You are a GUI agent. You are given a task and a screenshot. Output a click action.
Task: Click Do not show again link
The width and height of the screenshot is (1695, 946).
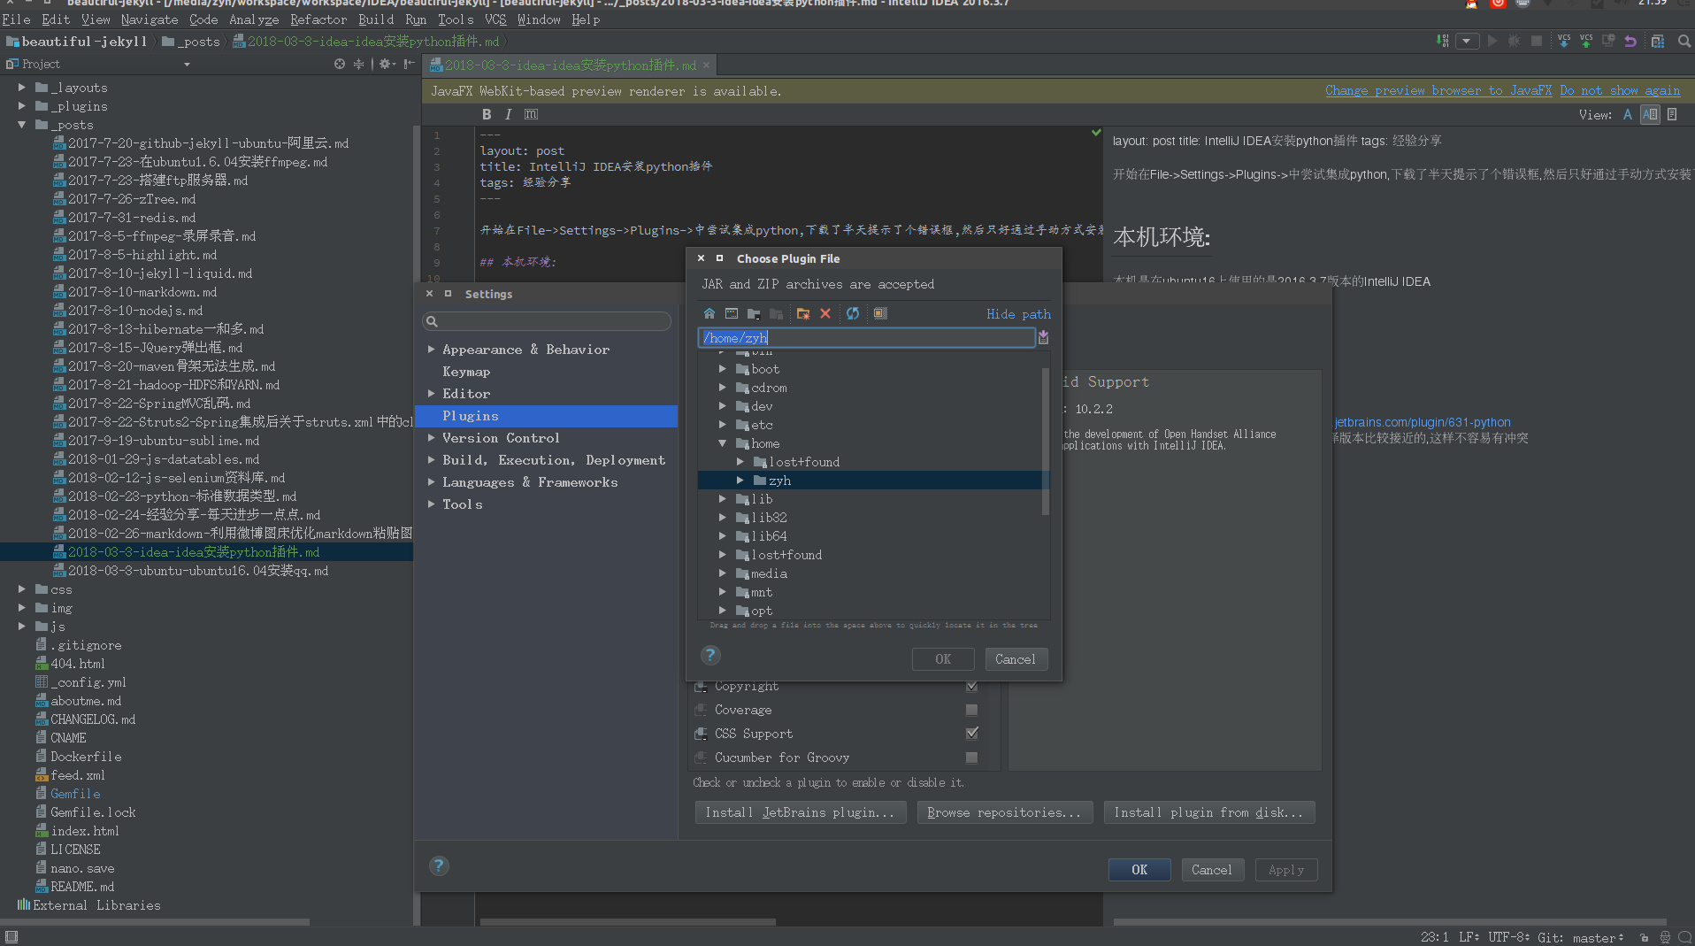click(1620, 90)
